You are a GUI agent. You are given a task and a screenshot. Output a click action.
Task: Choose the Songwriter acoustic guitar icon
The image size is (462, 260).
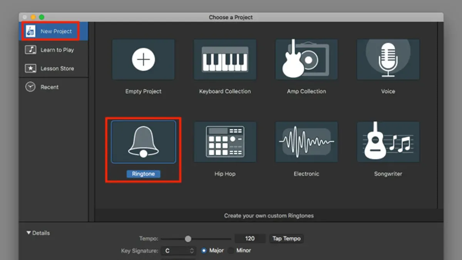pos(388,142)
